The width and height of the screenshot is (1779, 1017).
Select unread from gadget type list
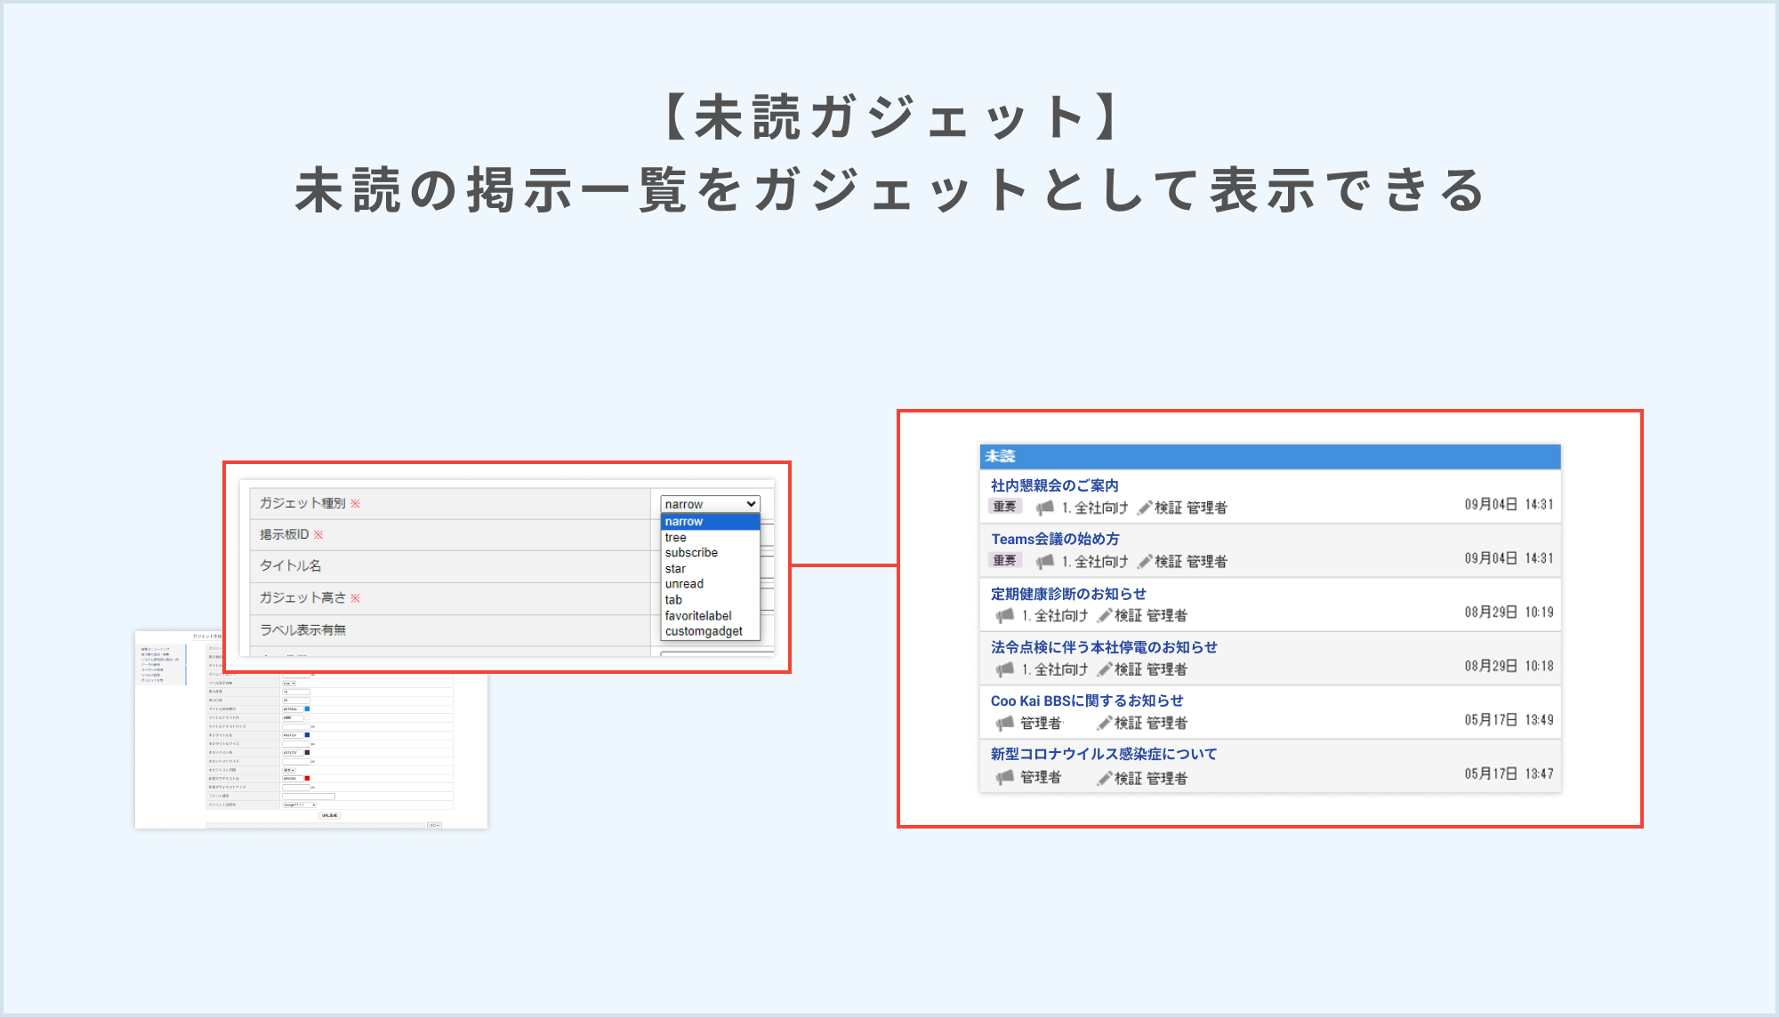coord(710,584)
